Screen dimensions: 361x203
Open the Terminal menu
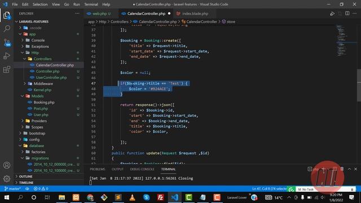[91, 5]
